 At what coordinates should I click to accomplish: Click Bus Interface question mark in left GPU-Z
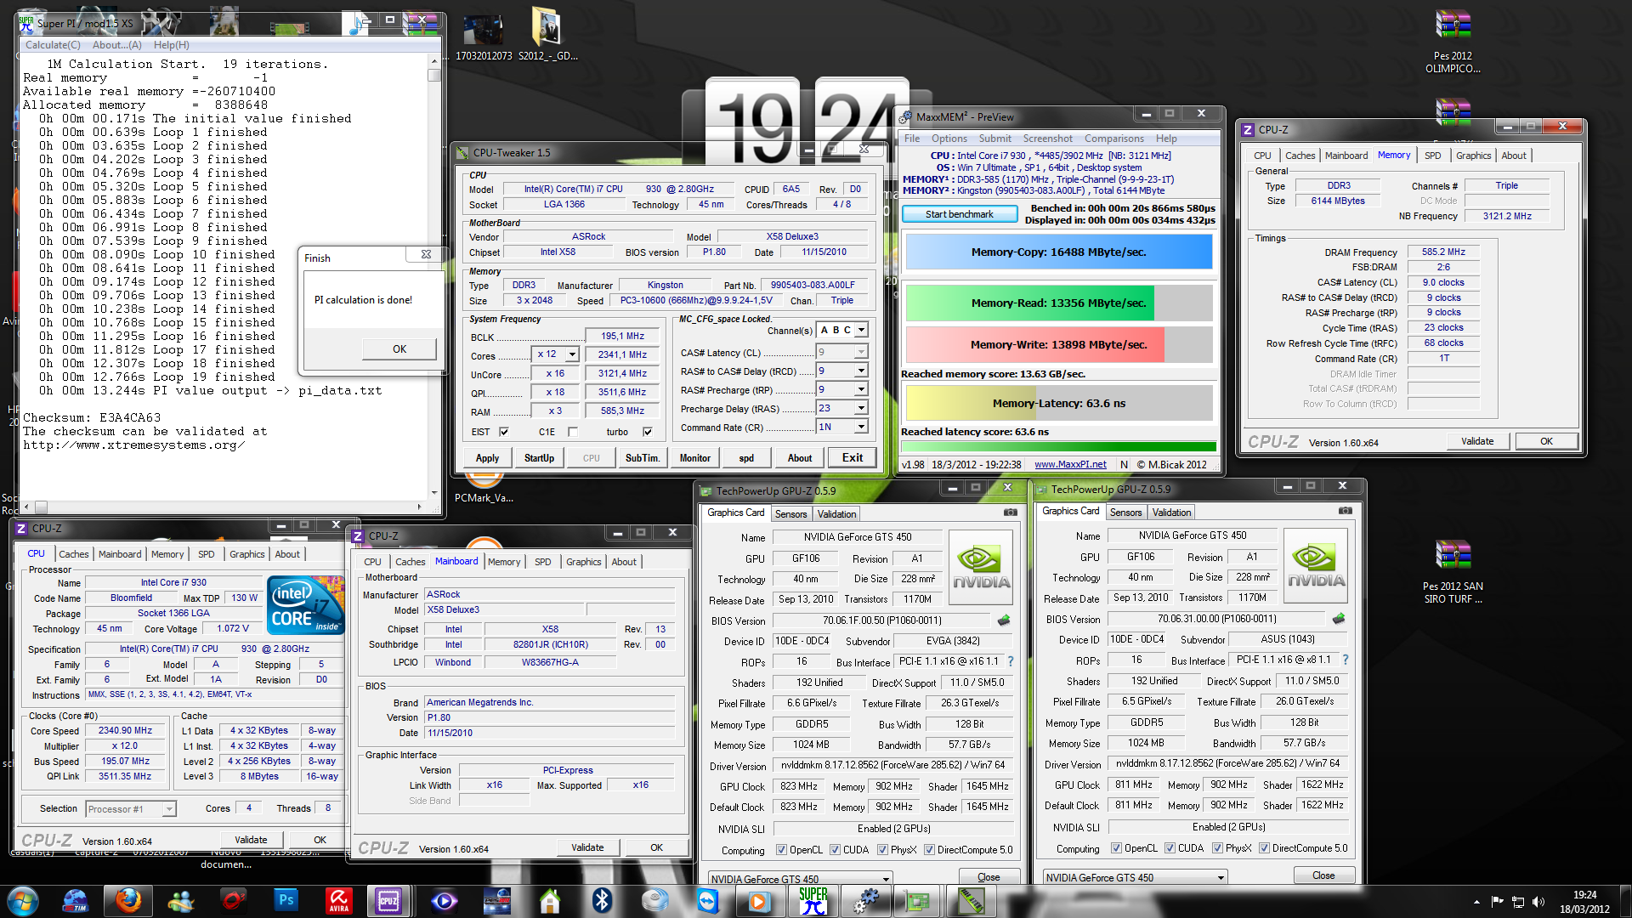(x=1010, y=661)
